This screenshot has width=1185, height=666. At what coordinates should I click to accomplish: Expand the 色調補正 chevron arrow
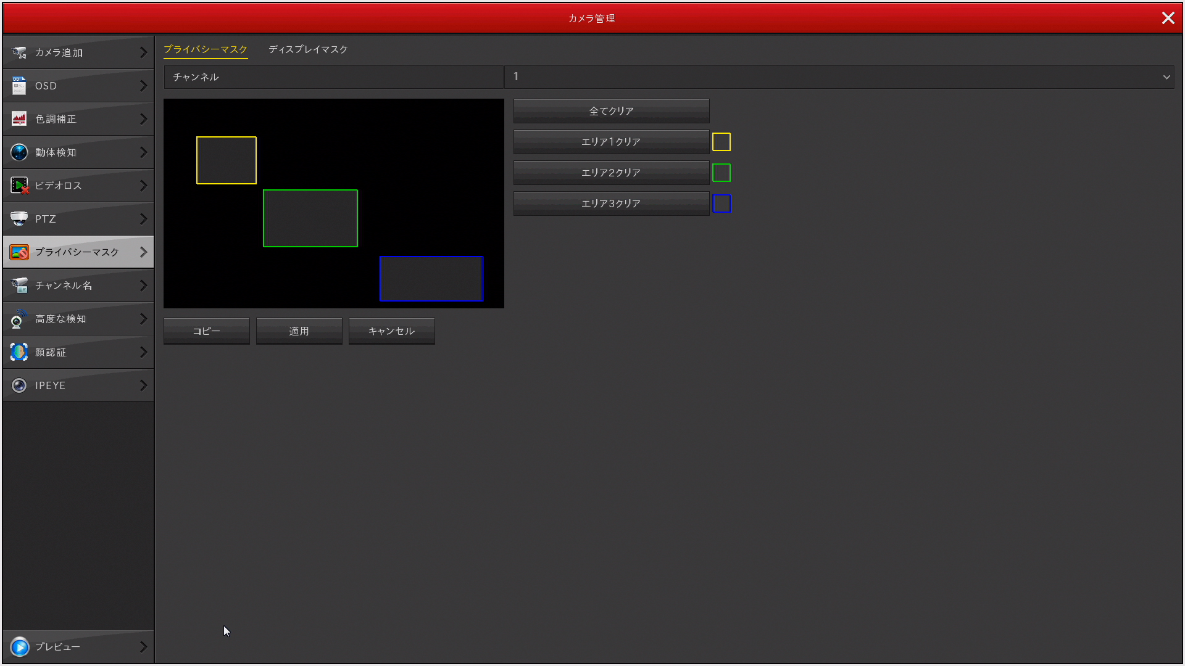[143, 119]
